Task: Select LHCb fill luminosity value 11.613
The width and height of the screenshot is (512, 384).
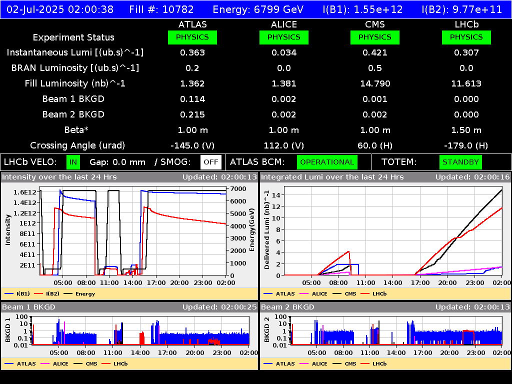Action: (x=466, y=83)
